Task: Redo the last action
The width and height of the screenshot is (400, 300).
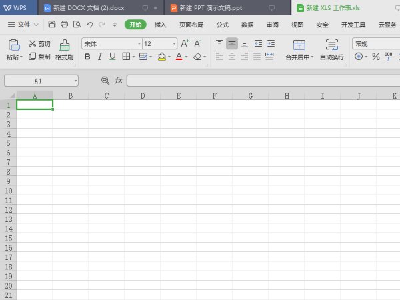Action: [x=102, y=25]
